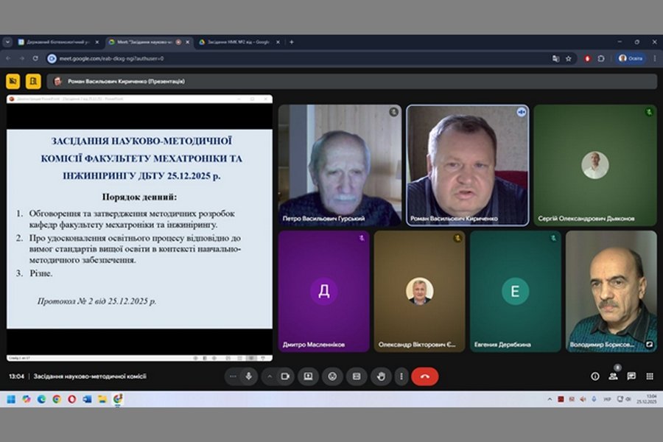Switch to the Засідання НМК №2 tab
The image size is (663, 442).
(236, 42)
